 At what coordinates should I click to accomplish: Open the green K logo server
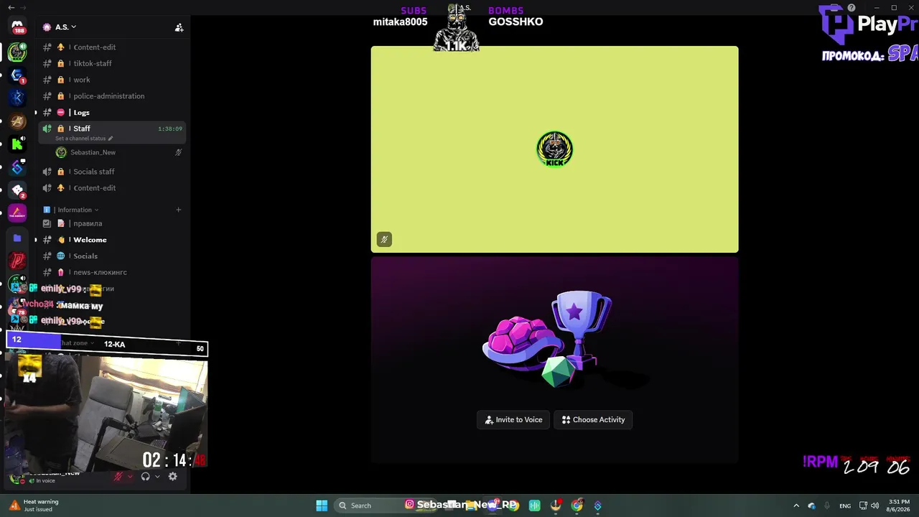(x=18, y=144)
